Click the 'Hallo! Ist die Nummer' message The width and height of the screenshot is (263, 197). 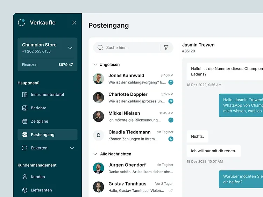pos(225,72)
